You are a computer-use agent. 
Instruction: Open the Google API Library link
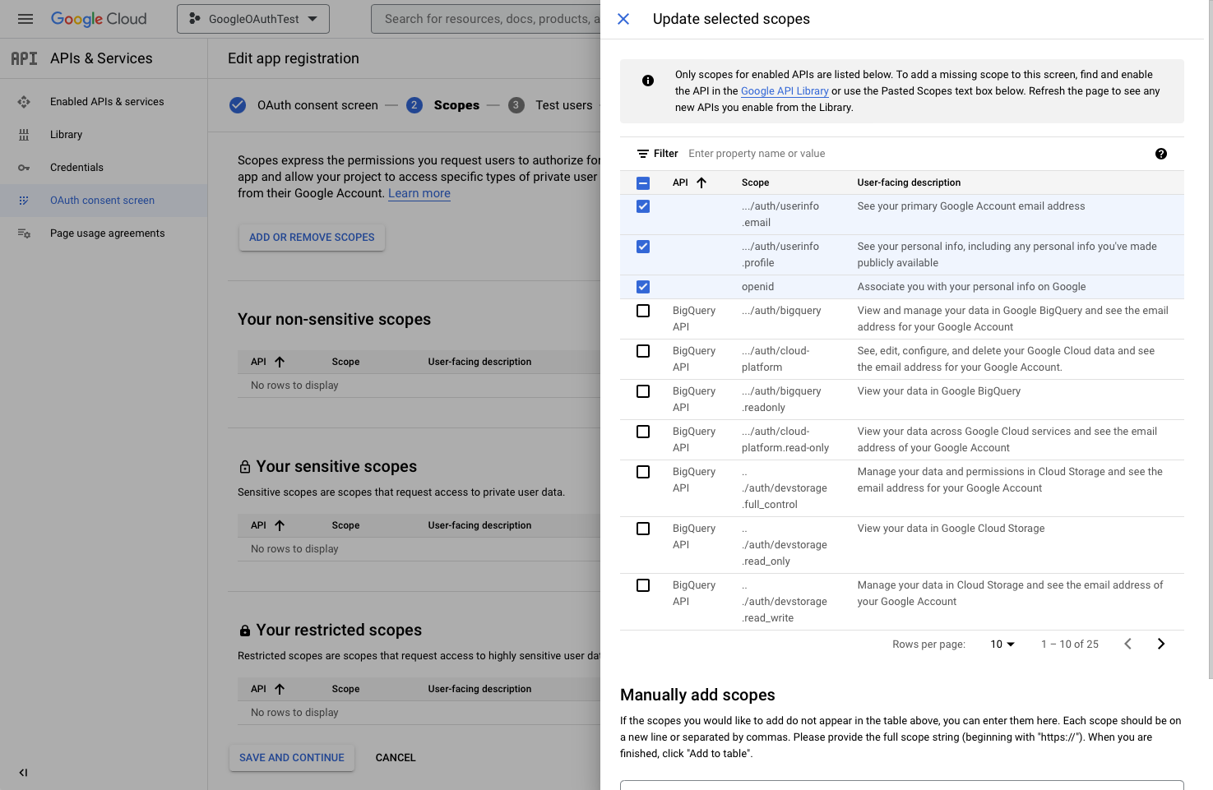(785, 91)
